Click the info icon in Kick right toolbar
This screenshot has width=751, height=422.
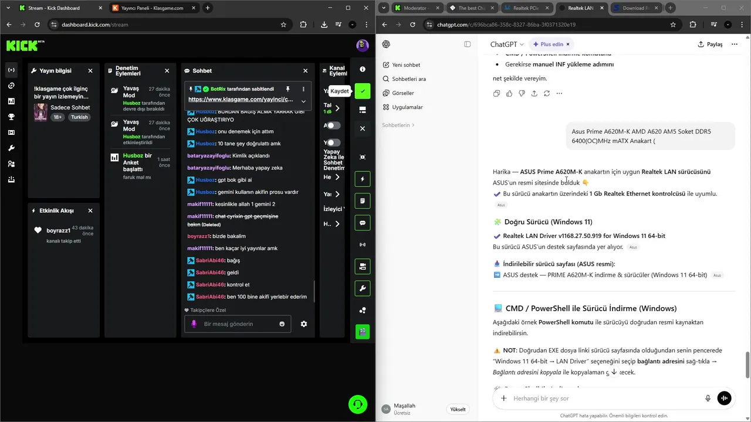(x=363, y=70)
